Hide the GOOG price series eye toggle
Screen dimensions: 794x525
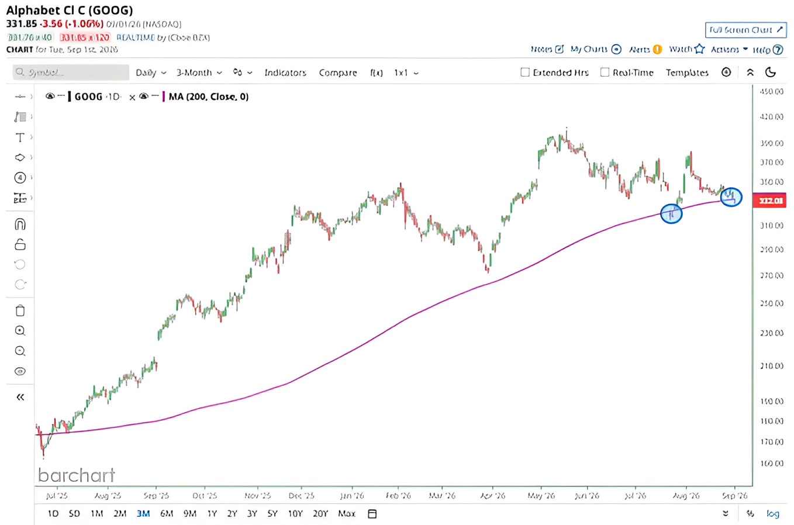tap(50, 96)
